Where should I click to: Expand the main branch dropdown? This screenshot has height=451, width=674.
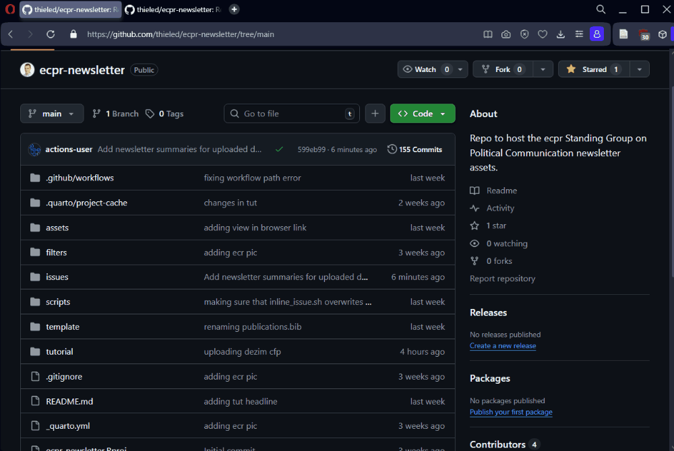[52, 114]
